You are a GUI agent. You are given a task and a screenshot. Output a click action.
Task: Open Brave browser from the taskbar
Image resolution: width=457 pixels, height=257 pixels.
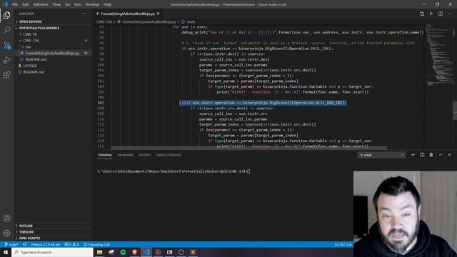[x=135, y=252]
